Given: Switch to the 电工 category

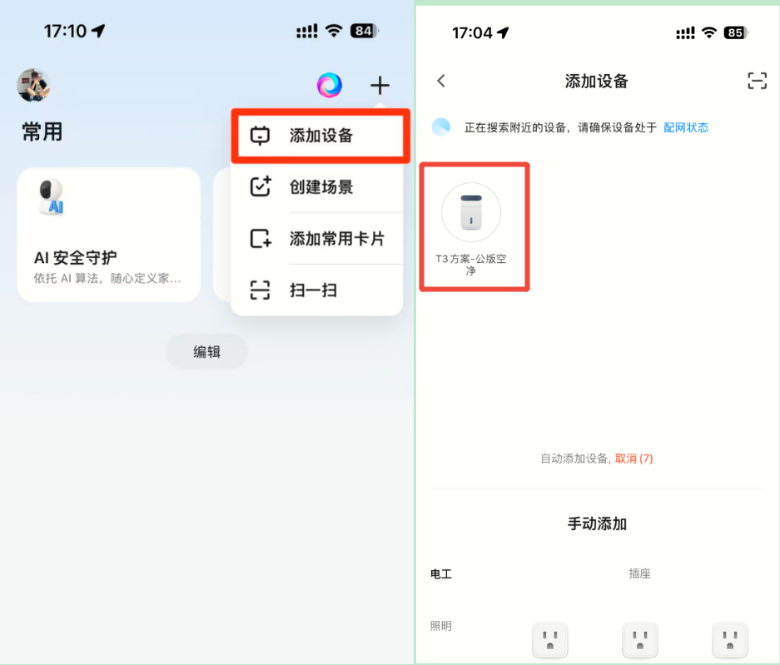Looking at the screenshot, I should point(440,573).
